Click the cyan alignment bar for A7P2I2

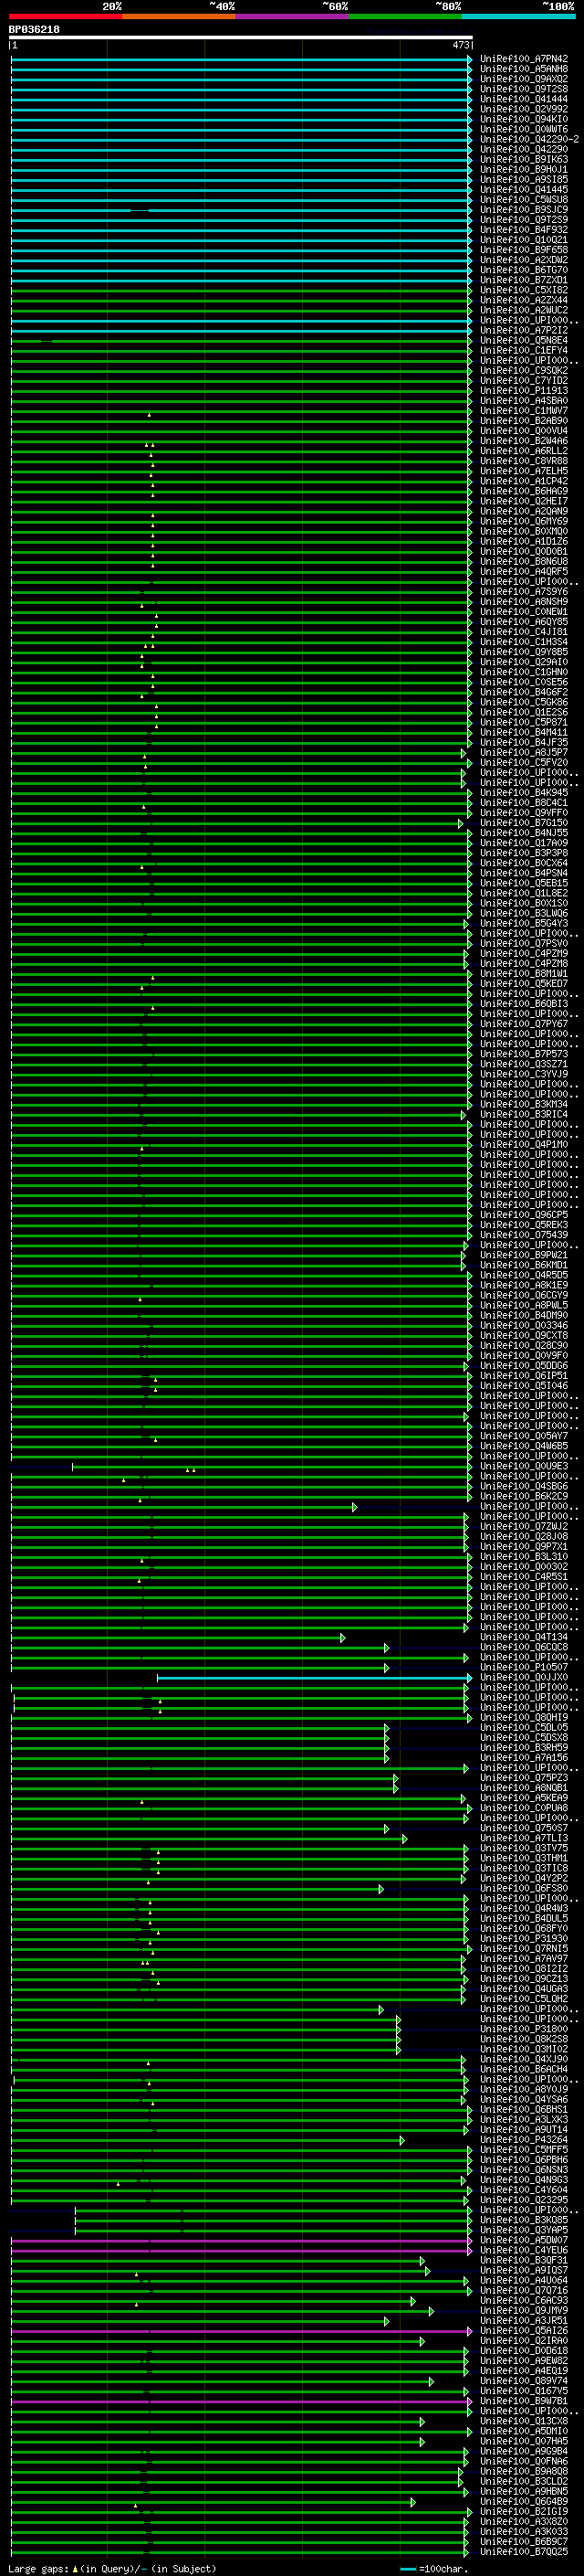click(241, 331)
